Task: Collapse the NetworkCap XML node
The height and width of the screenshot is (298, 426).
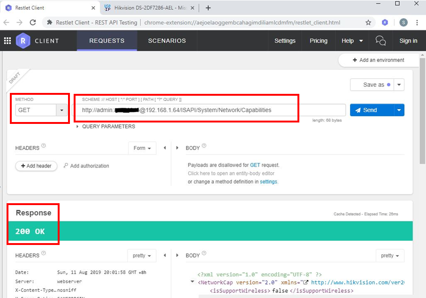Action: tap(192, 282)
